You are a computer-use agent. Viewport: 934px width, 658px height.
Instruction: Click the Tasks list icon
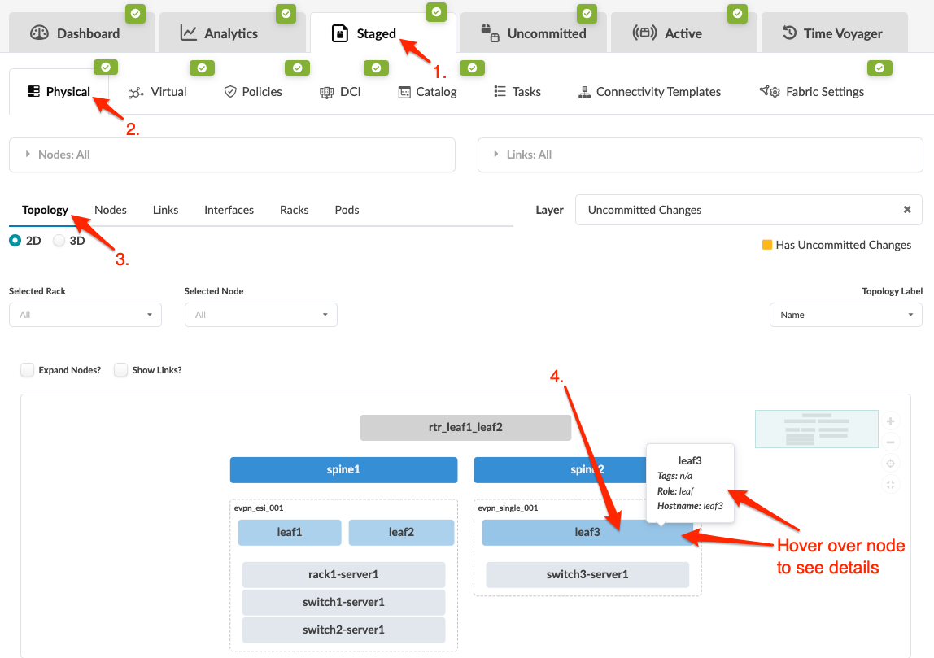[500, 91]
